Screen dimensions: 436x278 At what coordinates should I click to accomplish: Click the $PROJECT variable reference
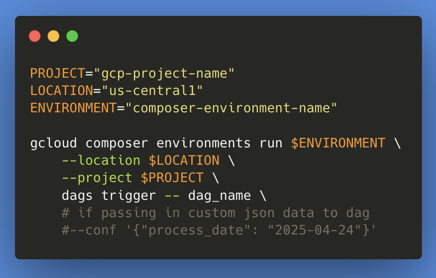click(172, 178)
